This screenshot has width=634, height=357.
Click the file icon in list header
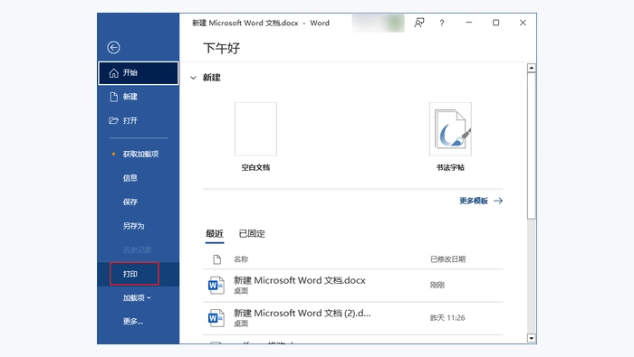click(217, 259)
